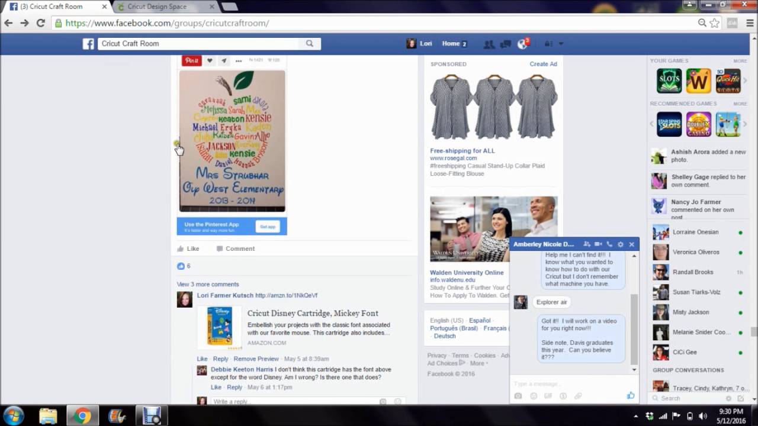Click the Get app Pinterest button
Image resolution: width=758 pixels, height=426 pixels.
pos(268,227)
